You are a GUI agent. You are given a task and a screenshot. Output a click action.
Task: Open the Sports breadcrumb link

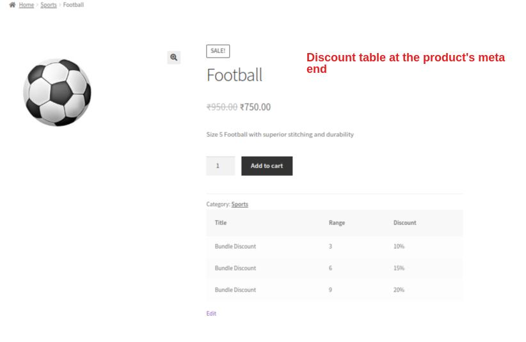pos(49,4)
